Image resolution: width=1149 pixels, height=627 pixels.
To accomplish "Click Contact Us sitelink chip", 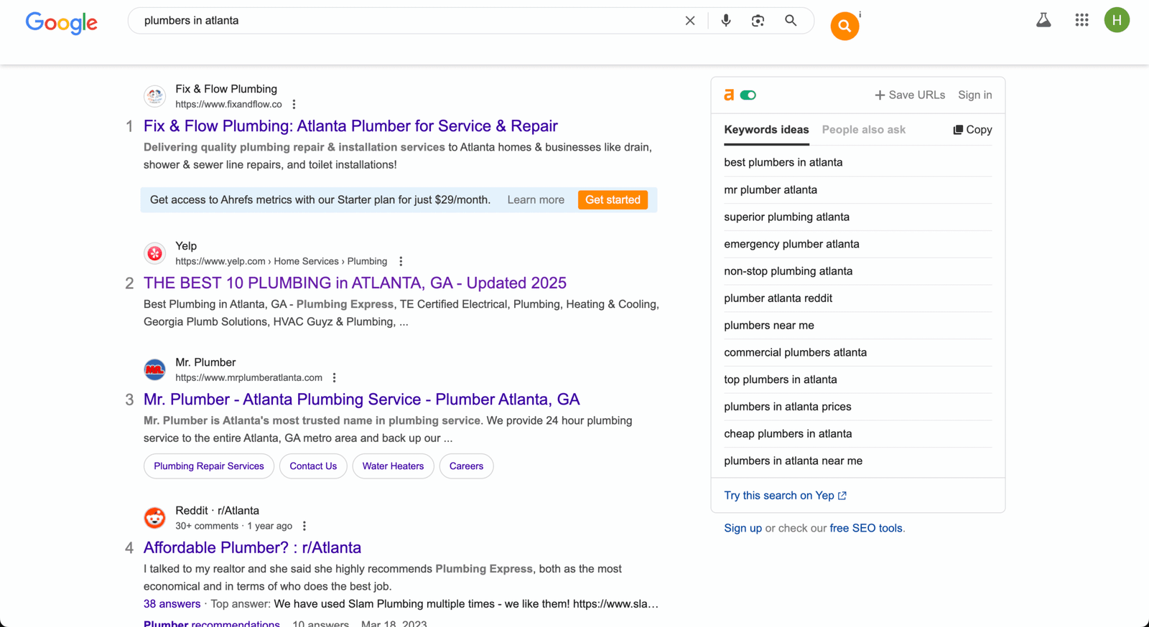I will point(313,466).
